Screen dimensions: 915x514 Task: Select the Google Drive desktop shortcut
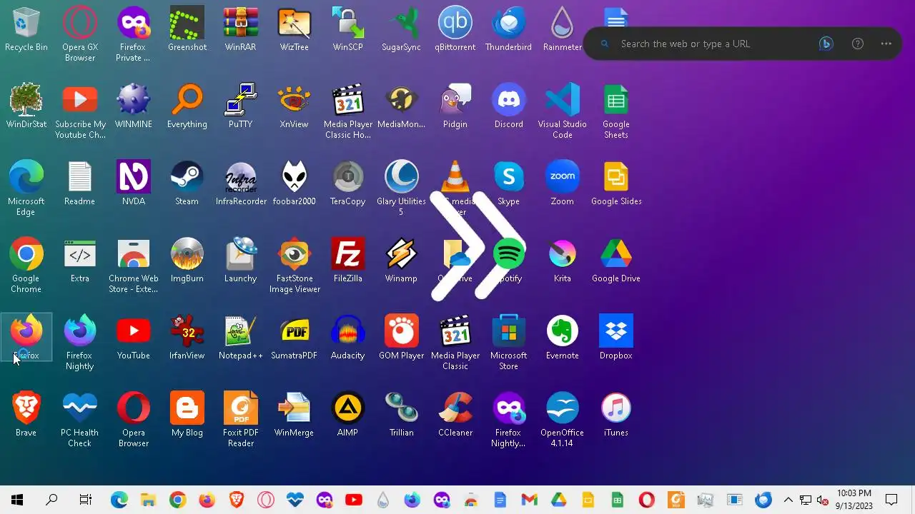[x=615, y=261]
